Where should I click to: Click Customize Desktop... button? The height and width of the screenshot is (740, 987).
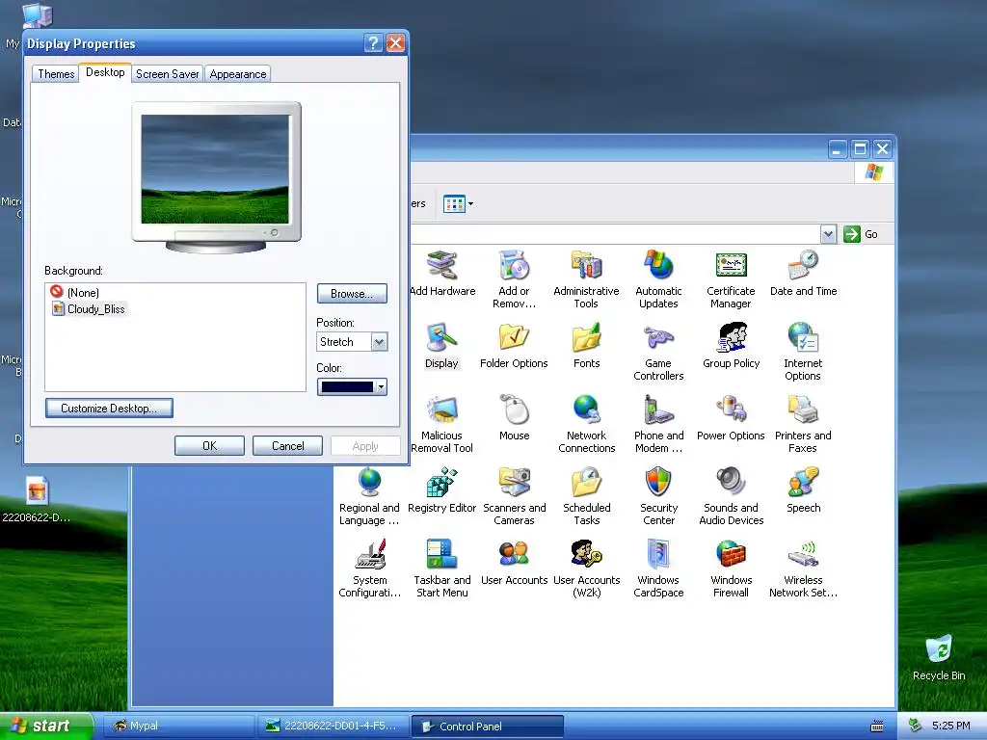coord(109,408)
